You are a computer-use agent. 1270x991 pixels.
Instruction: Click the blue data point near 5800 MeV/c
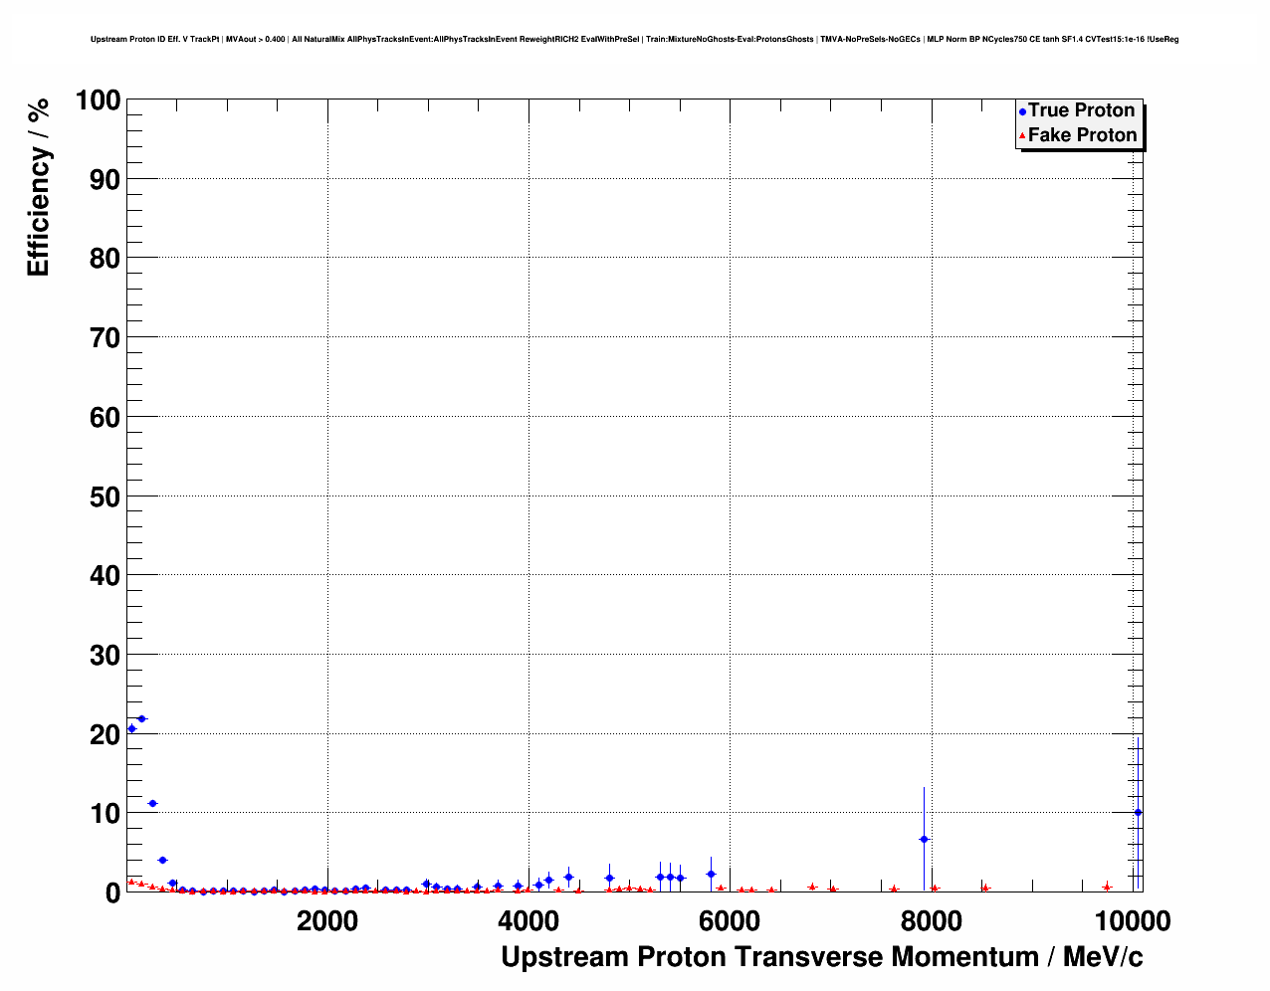point(711,874)
